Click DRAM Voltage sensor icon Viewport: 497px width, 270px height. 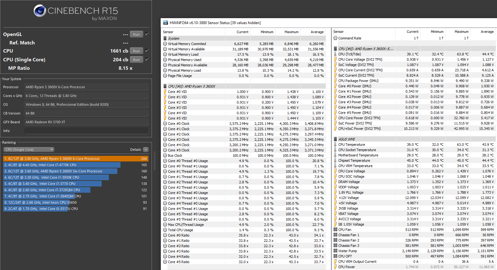[x=335, y=182]
